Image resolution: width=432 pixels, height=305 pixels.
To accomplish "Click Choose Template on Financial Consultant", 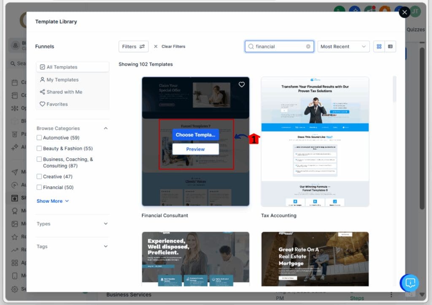I will pyautogui.click(x=195, y=135).
